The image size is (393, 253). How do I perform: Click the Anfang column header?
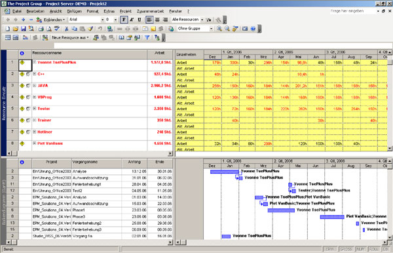pyautogui.click(x=134, y=163)
